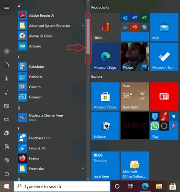Open File Explorer from the taskbar
The width and height of the screenshot is (180, 192).
(x=159, y=186)
